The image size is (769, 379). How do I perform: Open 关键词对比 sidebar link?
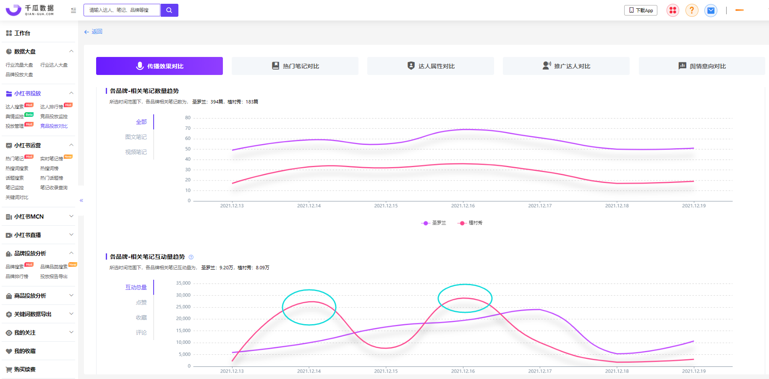pyautogui.click(x=17, y=197)
